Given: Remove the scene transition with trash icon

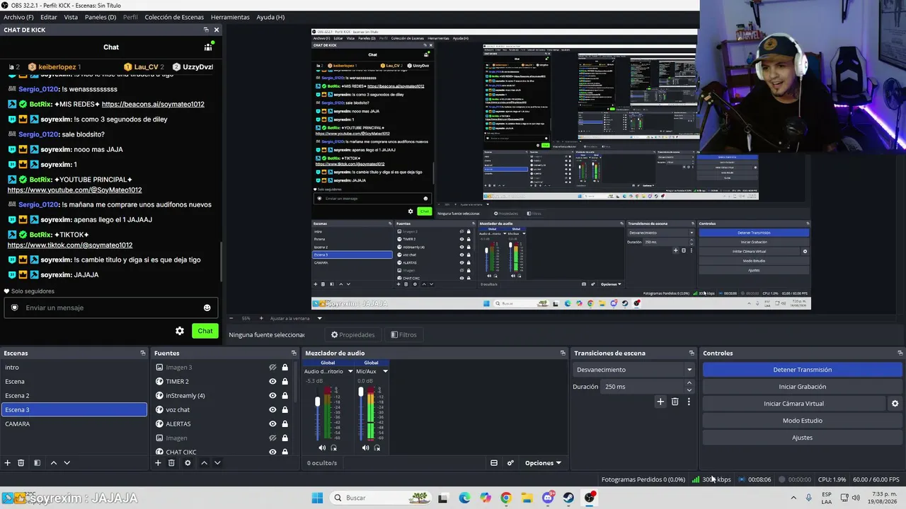Looking at the screenshot, I should [x=675, y=402].
